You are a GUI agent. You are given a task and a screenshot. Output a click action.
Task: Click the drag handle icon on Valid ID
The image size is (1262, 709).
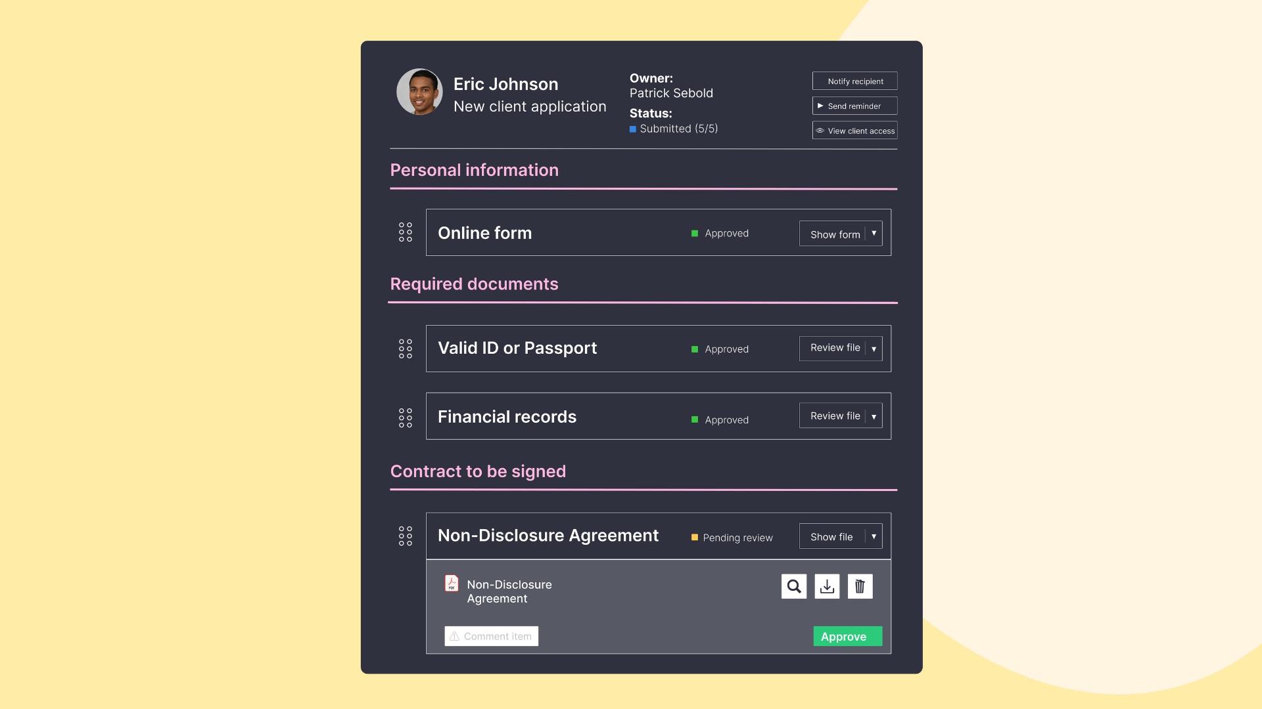(405, 348)
